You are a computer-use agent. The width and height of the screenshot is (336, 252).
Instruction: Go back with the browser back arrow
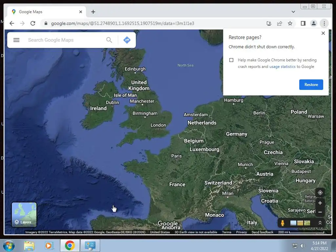click(12, 23)
